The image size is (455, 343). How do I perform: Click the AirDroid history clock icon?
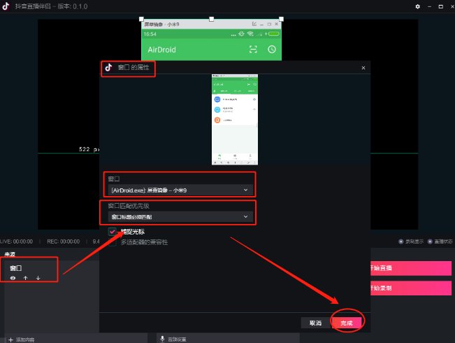(273, 50)
